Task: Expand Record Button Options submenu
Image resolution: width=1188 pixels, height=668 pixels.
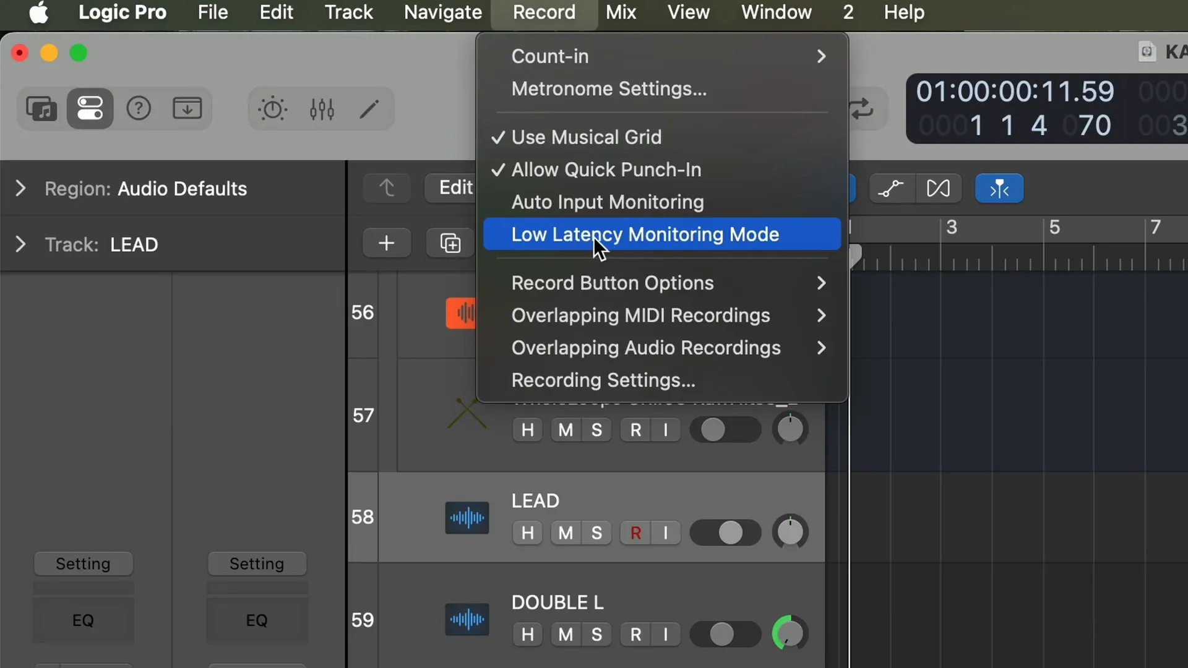Action: point(820,282)
